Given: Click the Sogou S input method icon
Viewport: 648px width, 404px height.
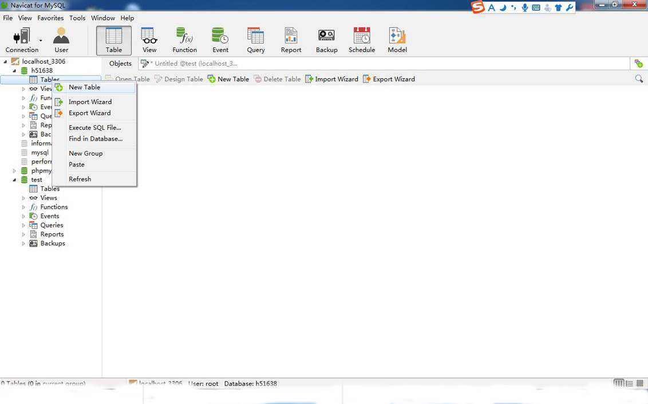Looking at the screenshot, I should (478, 7).
